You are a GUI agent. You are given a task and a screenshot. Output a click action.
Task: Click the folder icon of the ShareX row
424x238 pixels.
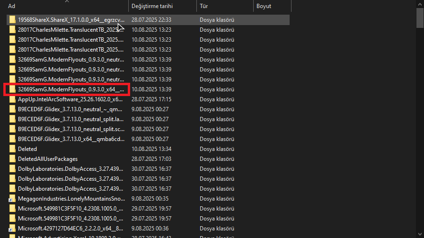pyautogui.click(x=12, y=20)
